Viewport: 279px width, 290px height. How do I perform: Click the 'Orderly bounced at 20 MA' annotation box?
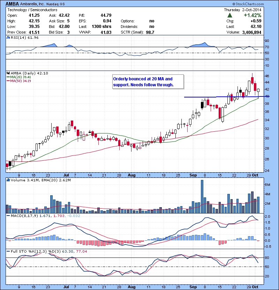coord(148,82)
